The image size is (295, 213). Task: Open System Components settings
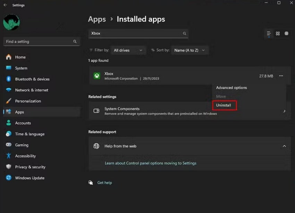pos(189,111)
